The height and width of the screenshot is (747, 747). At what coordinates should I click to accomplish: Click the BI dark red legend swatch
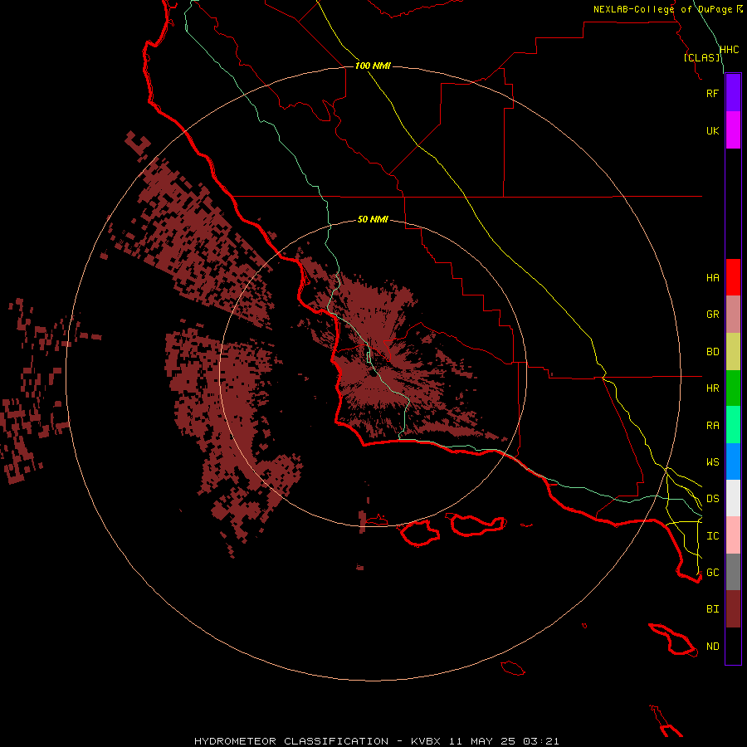tap(733, 609)
